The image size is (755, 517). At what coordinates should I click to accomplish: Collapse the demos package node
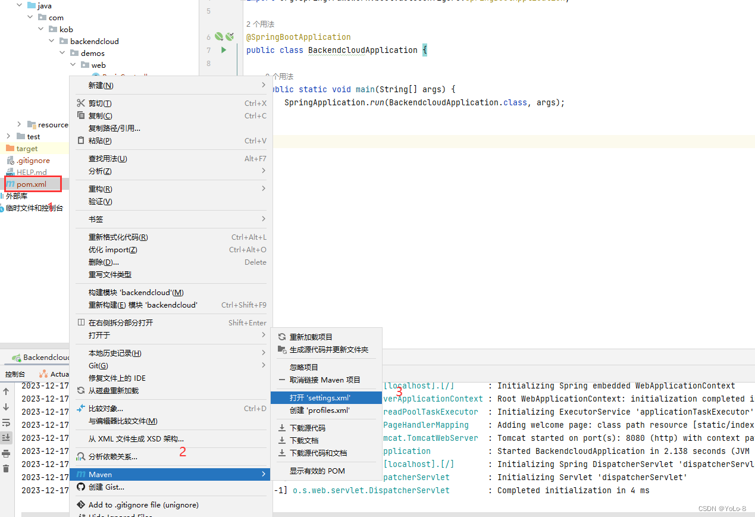(x=62, y=53)
